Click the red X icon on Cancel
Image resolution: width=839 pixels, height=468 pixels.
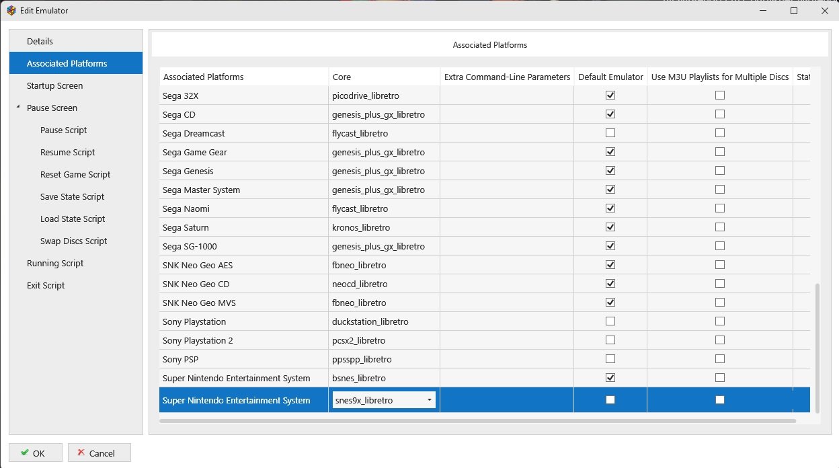[x=81, y=453]
